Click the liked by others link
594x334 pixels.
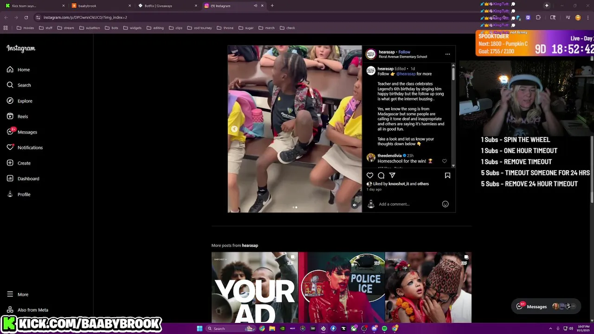[x=423, y=184]
